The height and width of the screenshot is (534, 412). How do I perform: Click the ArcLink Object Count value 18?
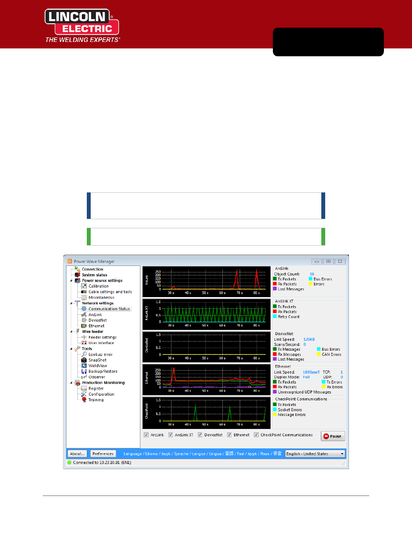point(312,274)
